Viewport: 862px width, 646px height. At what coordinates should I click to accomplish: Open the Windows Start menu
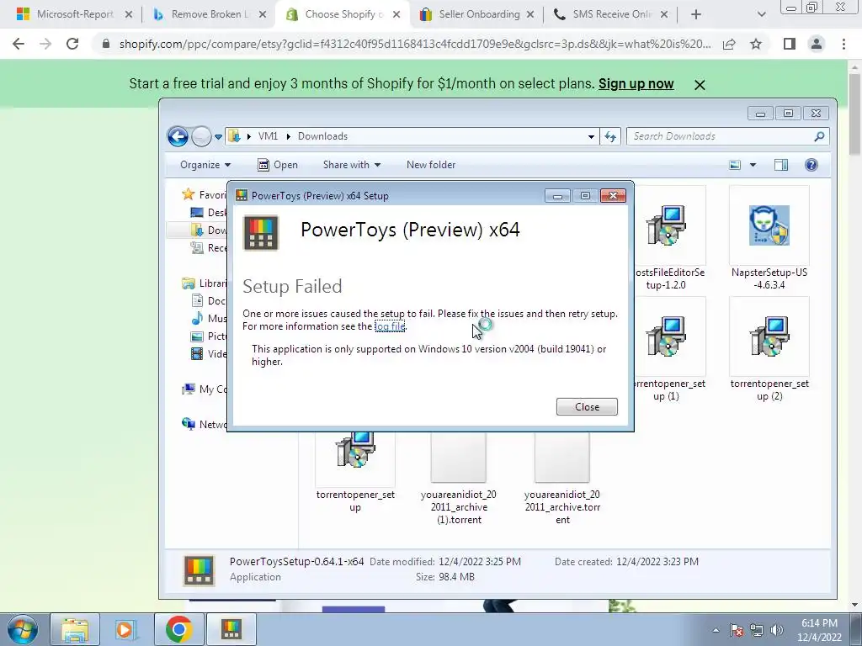[x=22, y=629]
